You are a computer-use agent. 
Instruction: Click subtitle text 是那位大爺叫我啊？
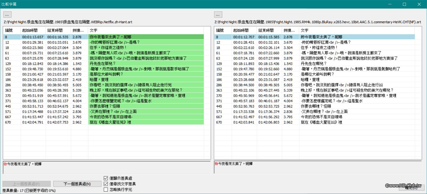click(106, 74)
